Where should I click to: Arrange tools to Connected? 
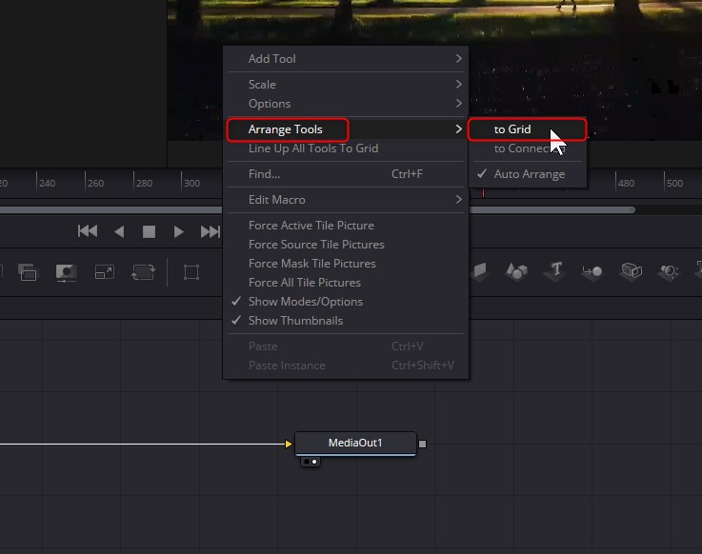(x=528, y=148)
